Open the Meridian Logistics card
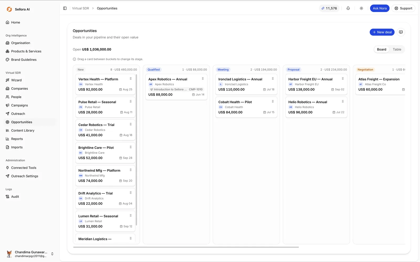The image size is (420, 262). (x=105, y=238)
